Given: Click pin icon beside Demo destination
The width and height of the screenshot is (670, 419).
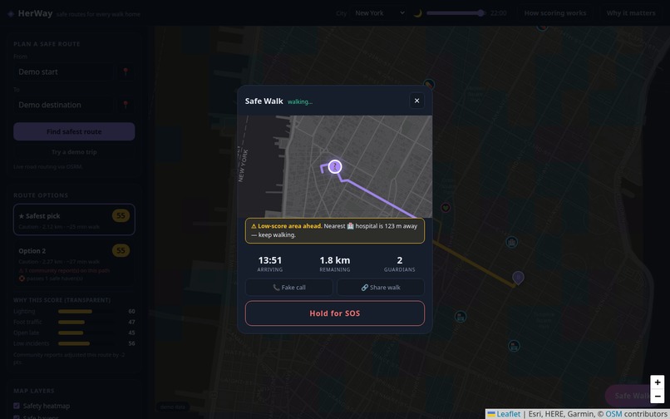Looking at the screenshot, I should point(126,105).
